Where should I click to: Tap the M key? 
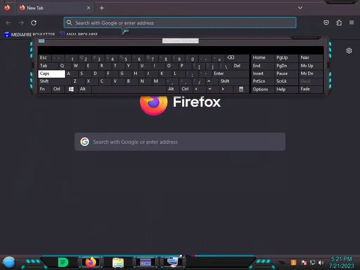pos(159,81)
